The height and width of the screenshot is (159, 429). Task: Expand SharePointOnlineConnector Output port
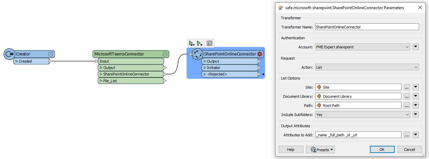pyautogui.click(x=204, y=61)
